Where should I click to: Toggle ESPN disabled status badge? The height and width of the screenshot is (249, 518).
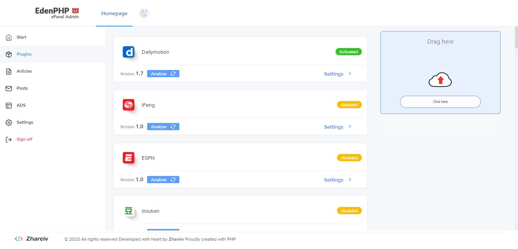(x=349, y=158)
